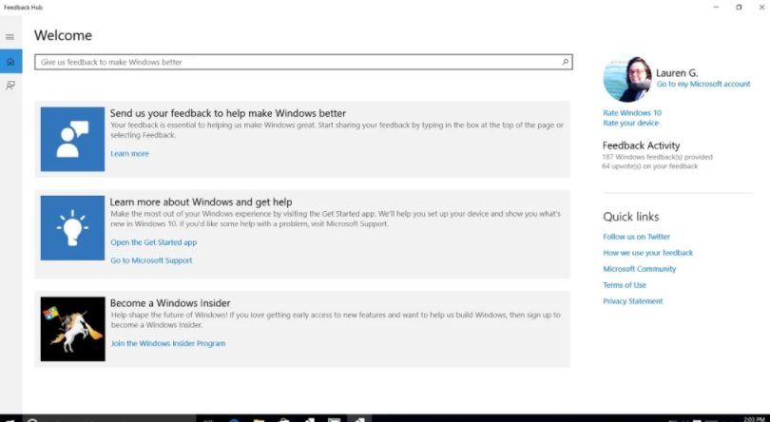Click the Feedback Activity heading
The image size is (770, 422).
[x=642, y=145]
